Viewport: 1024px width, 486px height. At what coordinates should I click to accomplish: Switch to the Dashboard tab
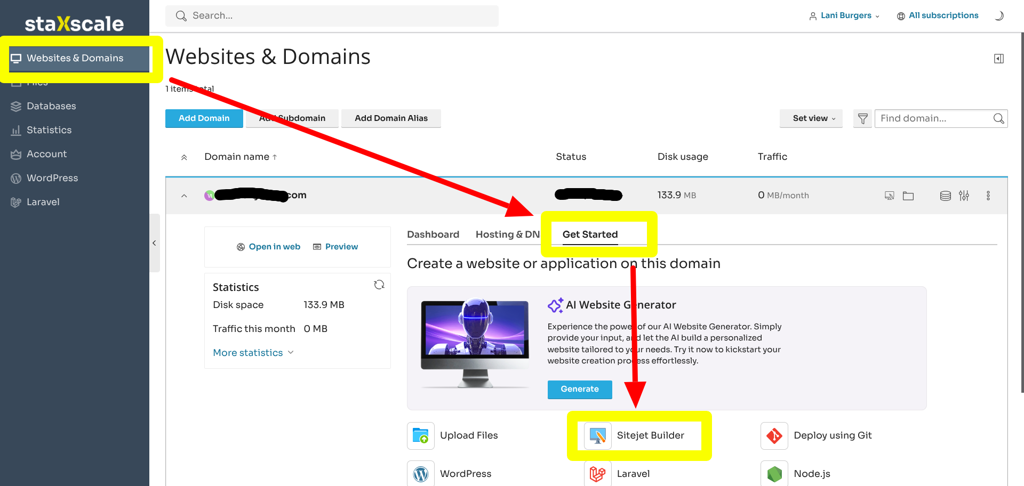[433, 234]
